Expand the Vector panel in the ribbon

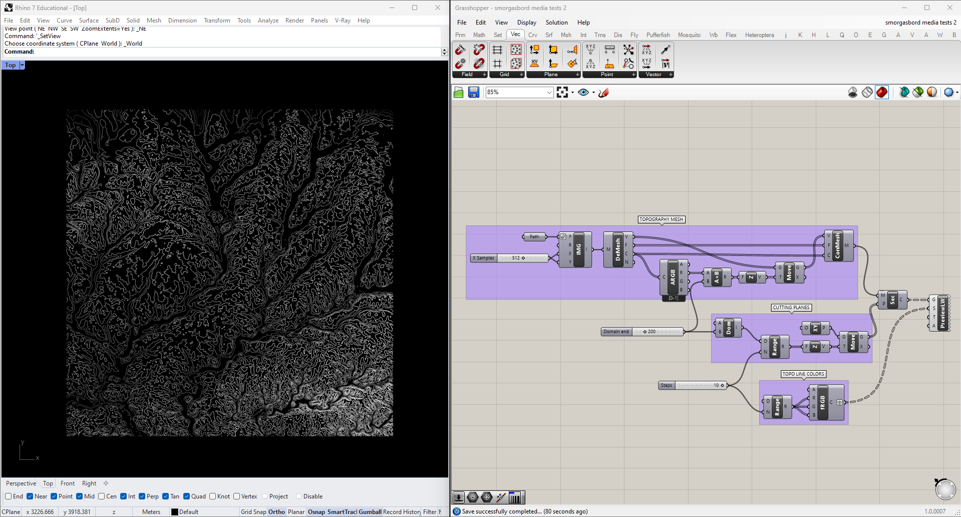coord(671,75)
